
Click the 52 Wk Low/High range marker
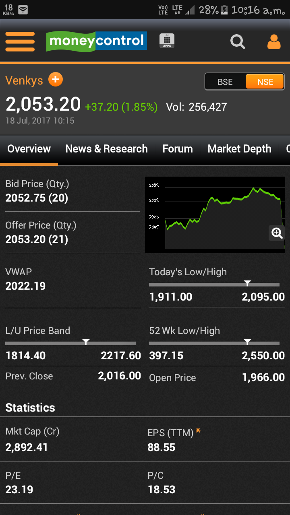tap(248, 342)
